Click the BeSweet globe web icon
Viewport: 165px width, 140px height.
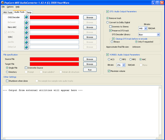pyautogui.click(x=26, y=22)
